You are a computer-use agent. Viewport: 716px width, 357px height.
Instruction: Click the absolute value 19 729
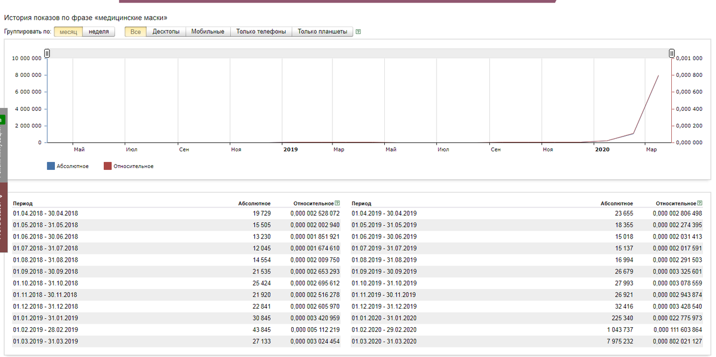[261, 213]
